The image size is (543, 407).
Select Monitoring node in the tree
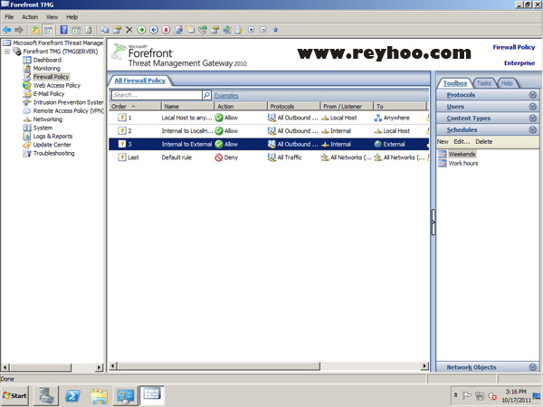point(46,69)
